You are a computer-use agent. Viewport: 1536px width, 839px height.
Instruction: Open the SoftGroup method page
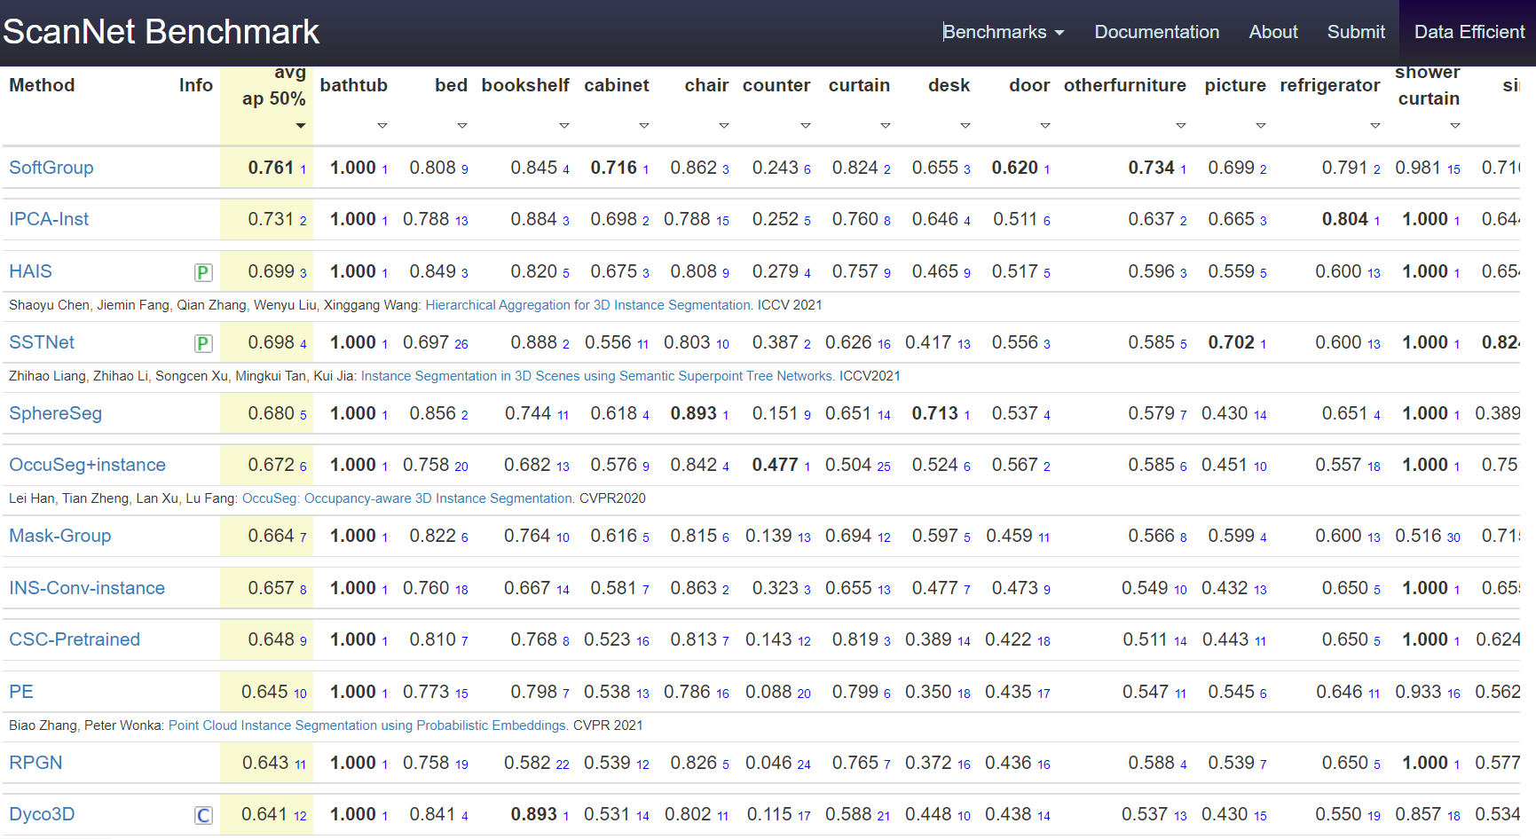51,168
